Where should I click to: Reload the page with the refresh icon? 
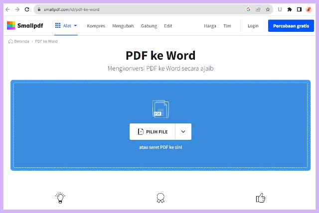pyautogui.click(x=27, y=9)
